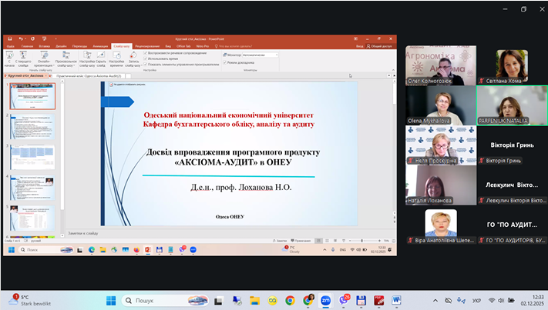Open File Explorer from the main taskbar
548x310 pixels.
coord(254,300)
